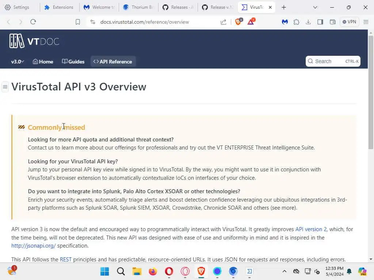View site information icon in address bar
The height and width of the screenshot is (280, 374).
pos(93,22)
